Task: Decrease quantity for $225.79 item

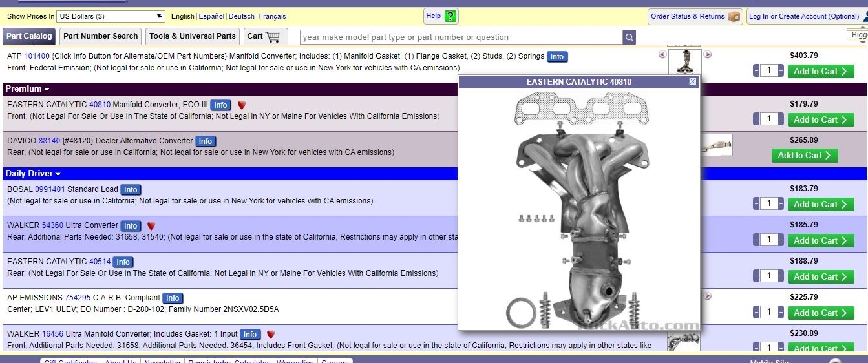Action: point(757,313)
